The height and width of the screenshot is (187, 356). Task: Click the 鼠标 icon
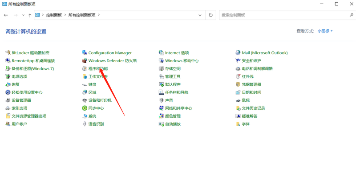click(238, 100)
